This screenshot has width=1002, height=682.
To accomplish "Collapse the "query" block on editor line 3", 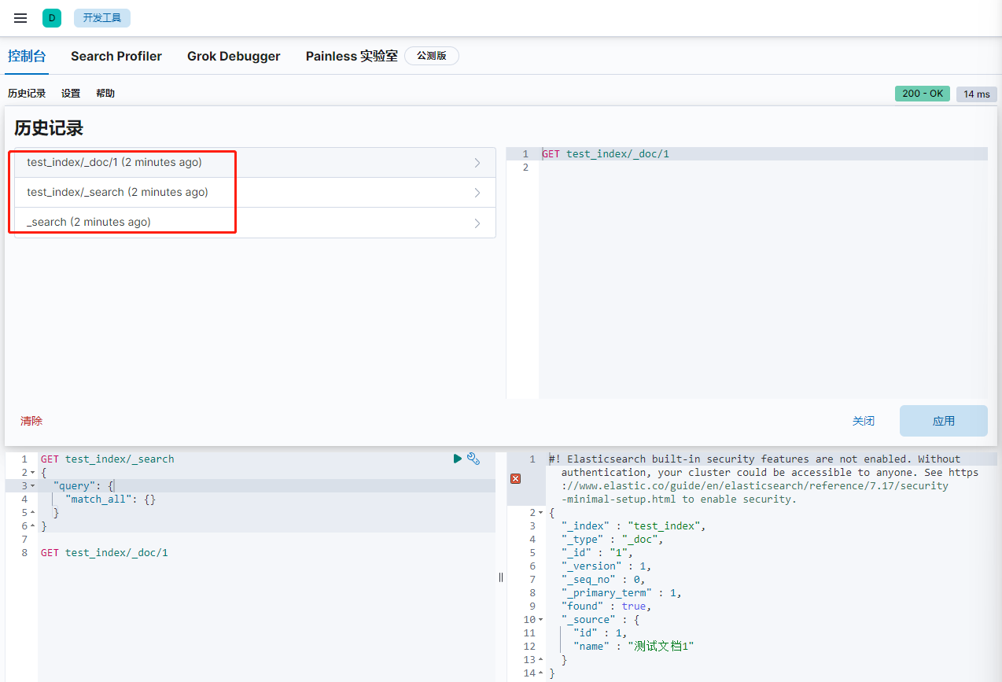I will pos(32,486).
